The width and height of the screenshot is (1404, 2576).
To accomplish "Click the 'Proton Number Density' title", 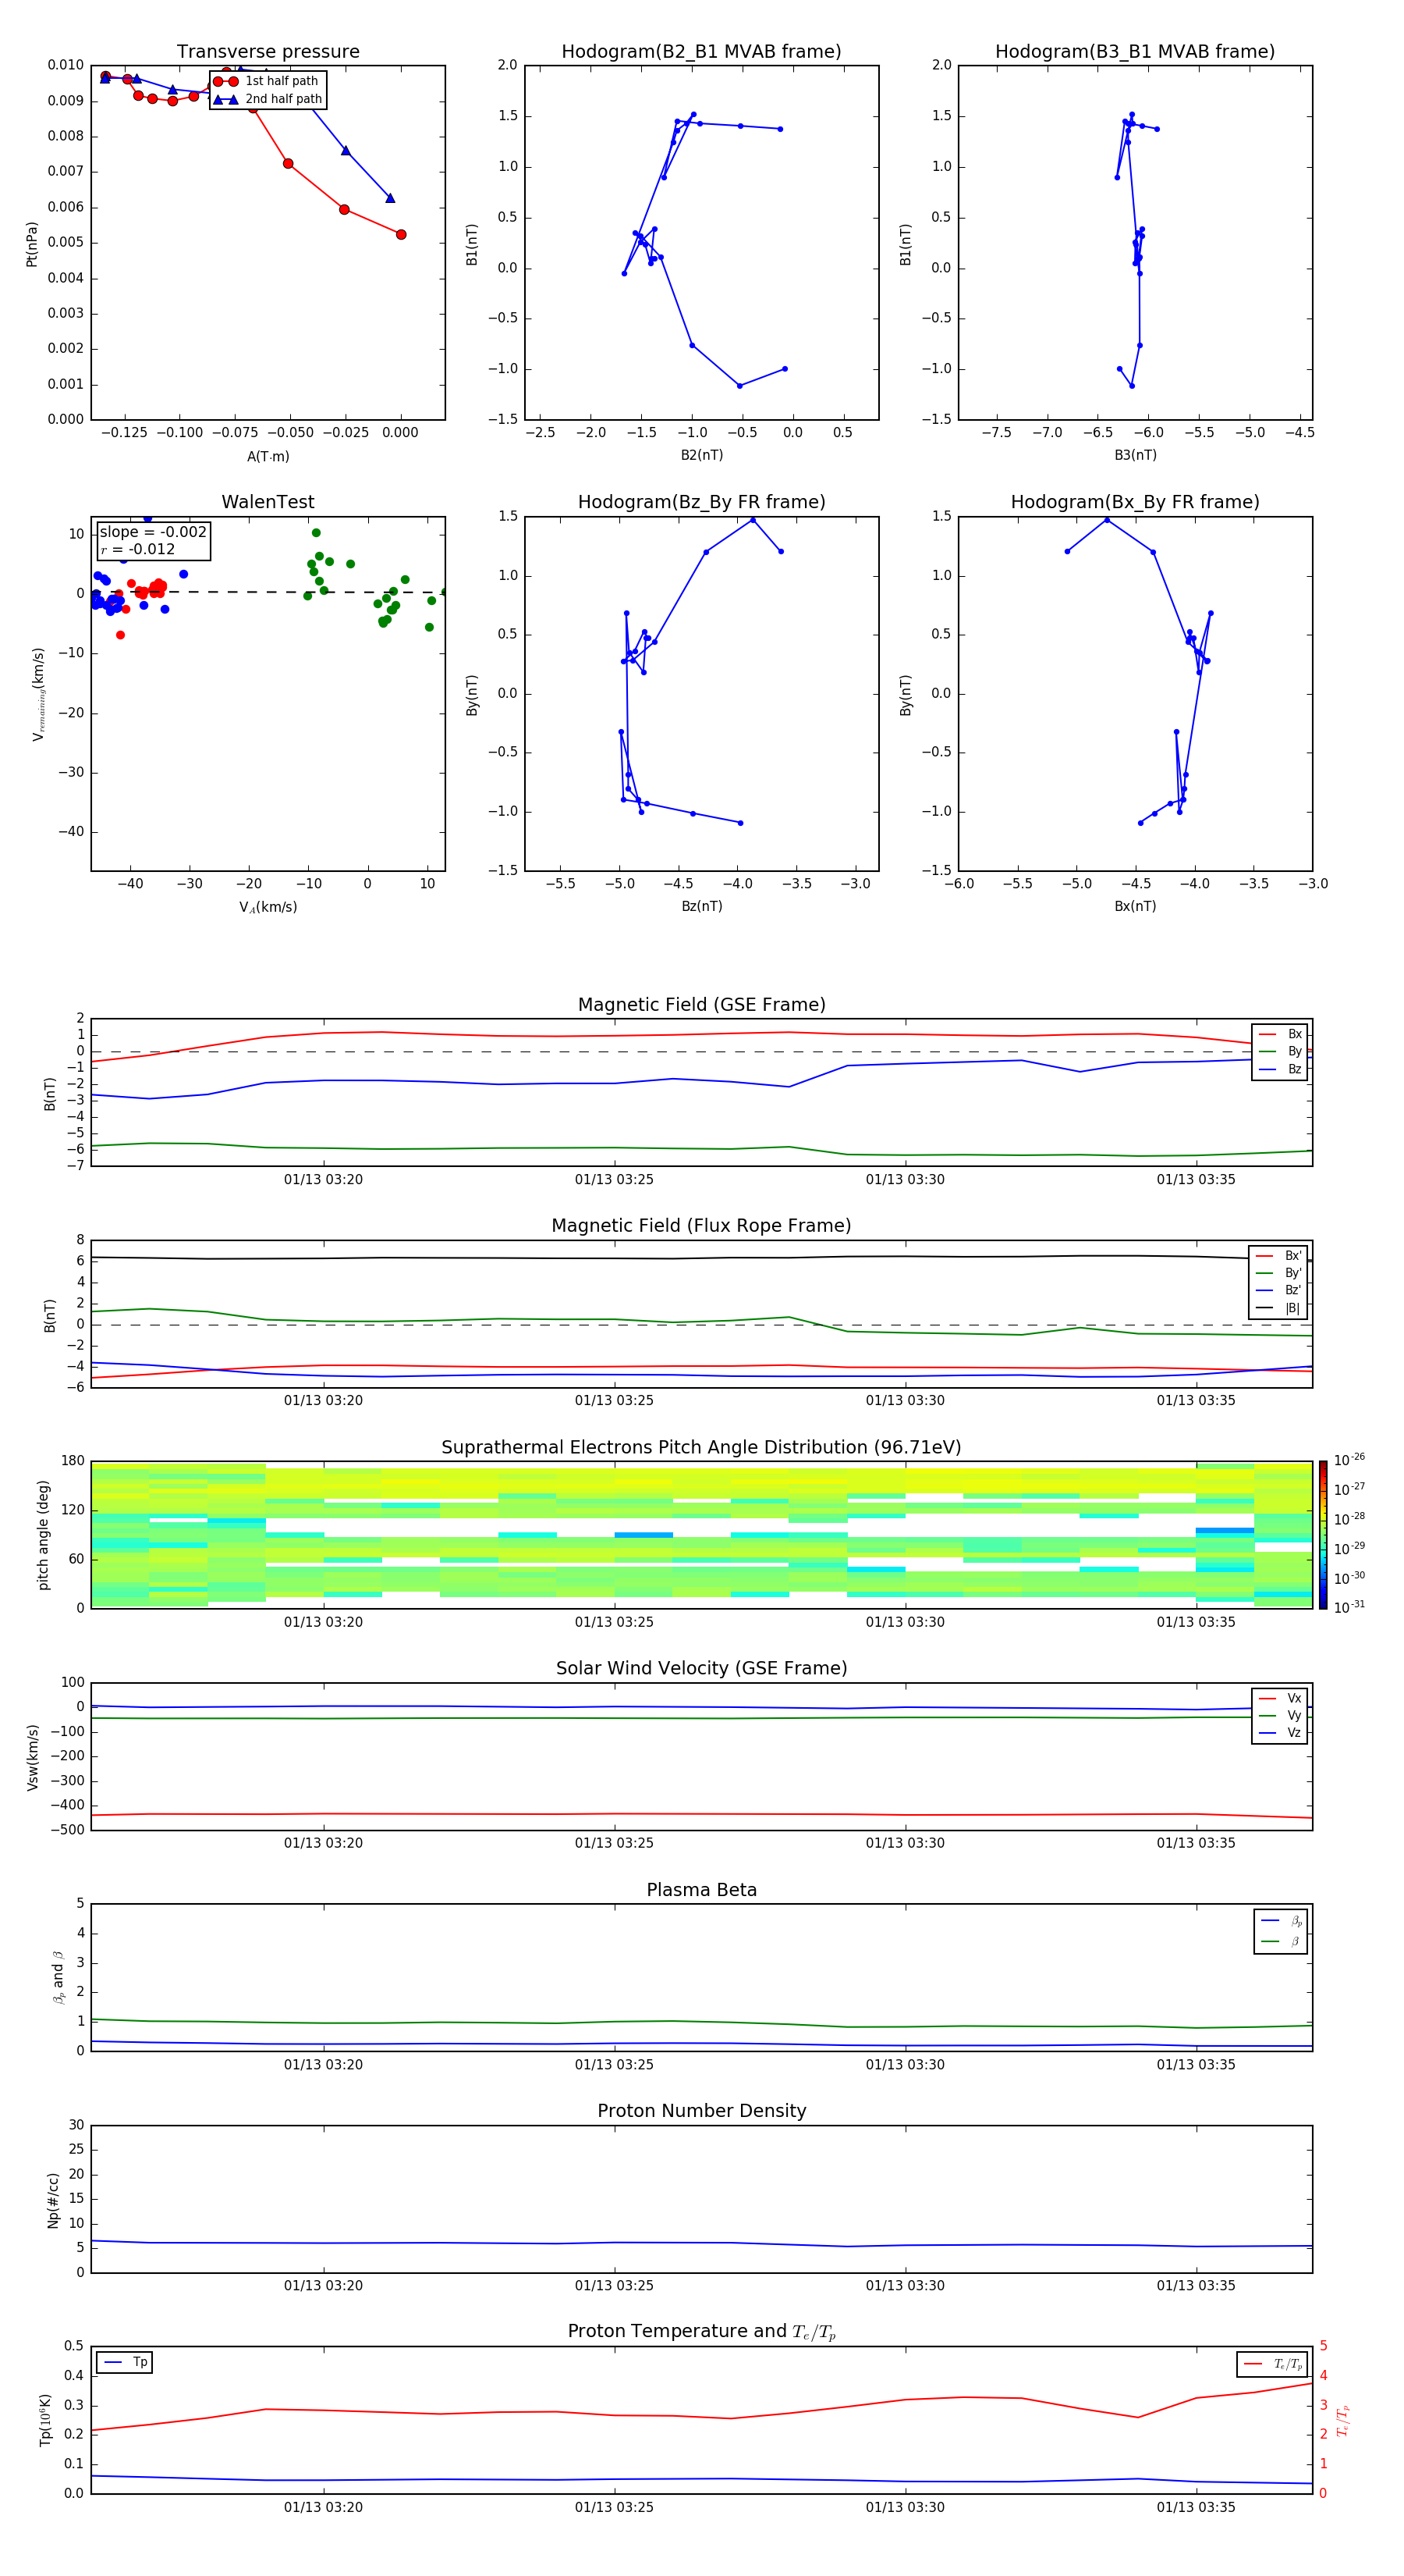I will 701,2111.
